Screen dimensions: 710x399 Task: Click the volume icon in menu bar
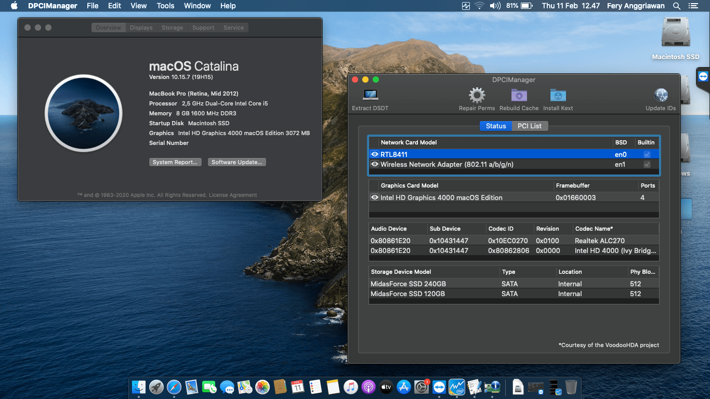pyautogui.click(x=495, y=6)
